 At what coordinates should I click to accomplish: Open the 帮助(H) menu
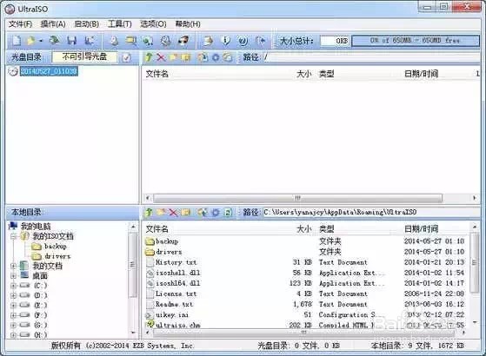188,23
